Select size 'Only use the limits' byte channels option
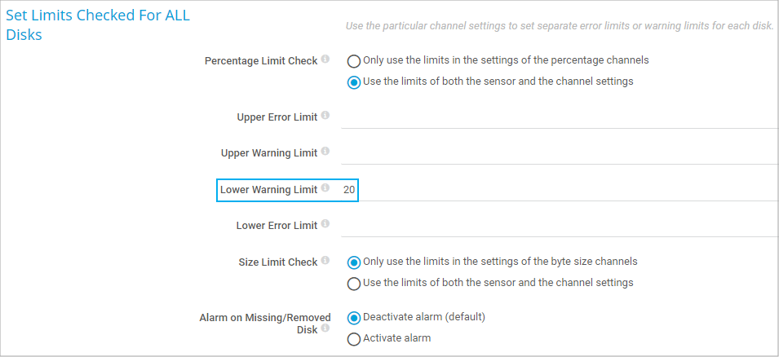779x357 pixels. click(x=354, y=262)
